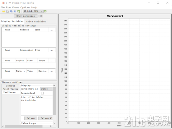Screen dimensions: 172x129
Task: Click the green import variables icon
Action: [19, 12]
